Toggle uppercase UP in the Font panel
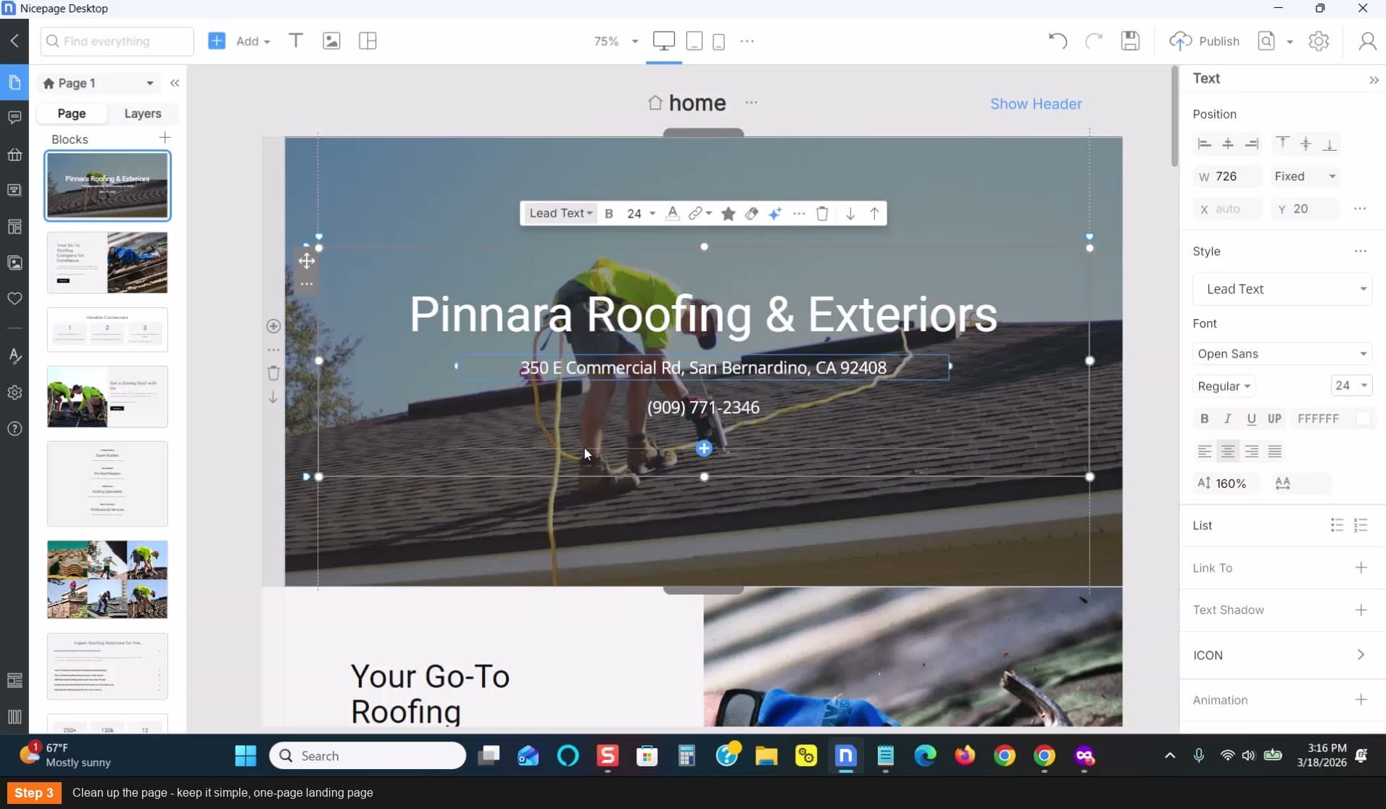Screen dimensions: 1386x809 pos(1274,418)
